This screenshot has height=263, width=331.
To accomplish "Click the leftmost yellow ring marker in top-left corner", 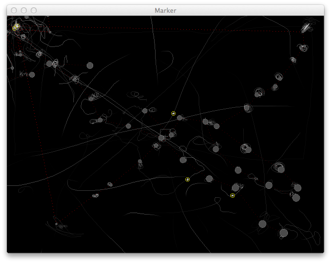I will coord(14,28).
